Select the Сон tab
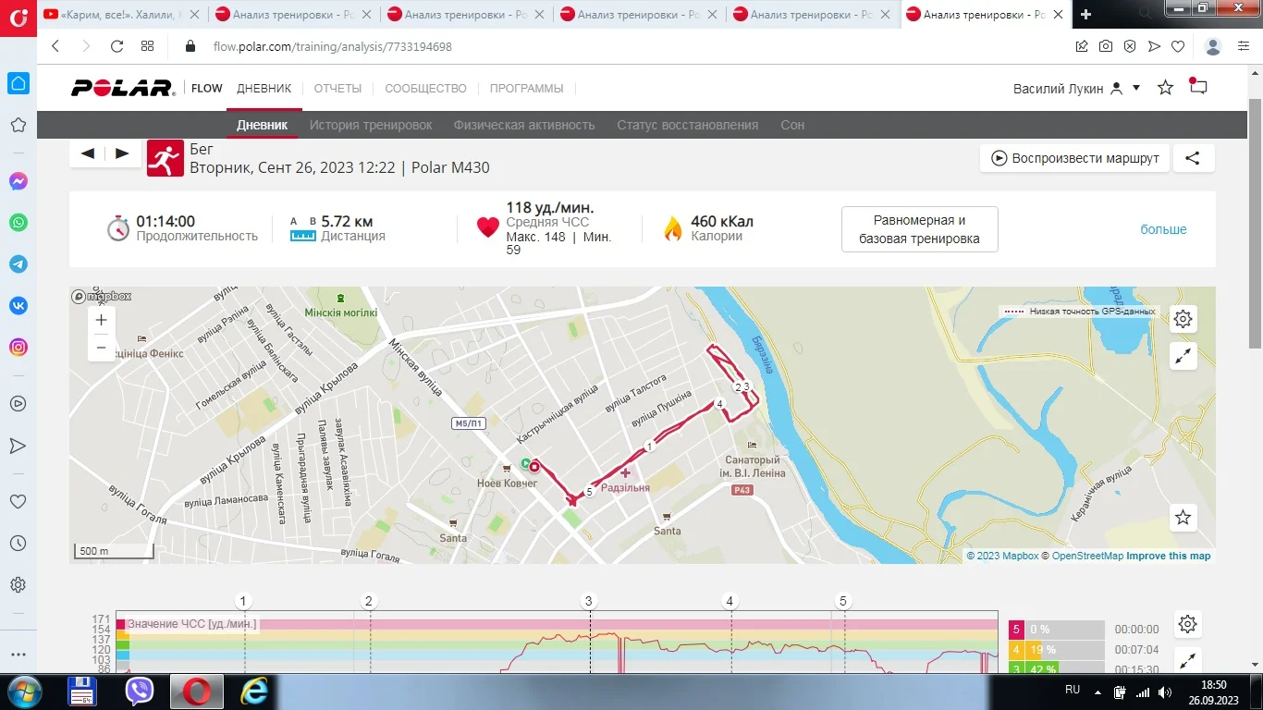Screen dimensions: 1263x710 click(x=791, y=125)
